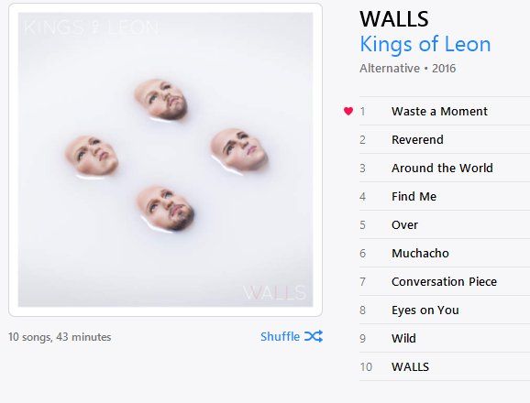Play track 1 Waste a Moment
This screenshot has width=530, height=403.
tap(439, 112)
